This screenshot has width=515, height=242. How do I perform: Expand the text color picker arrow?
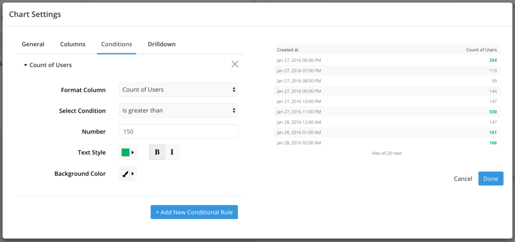(133, 153)
